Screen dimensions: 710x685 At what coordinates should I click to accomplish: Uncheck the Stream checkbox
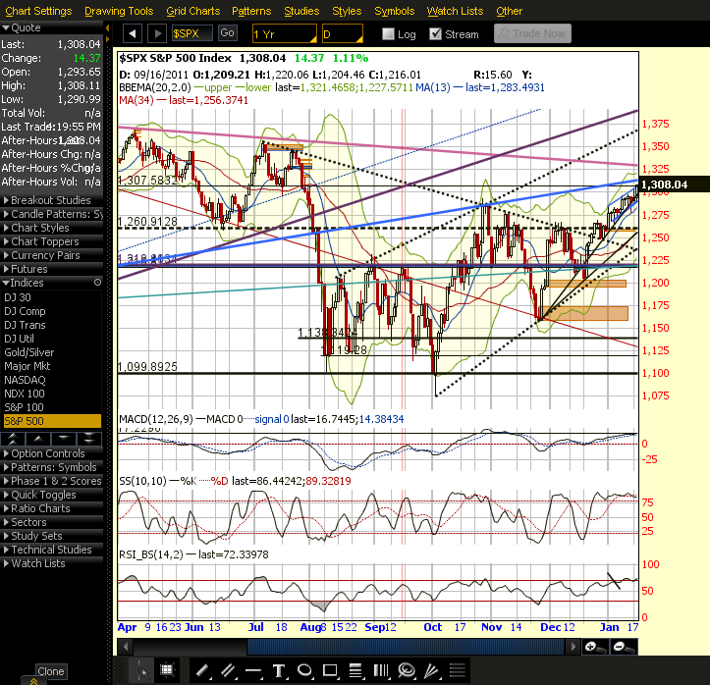pos(436,34)
